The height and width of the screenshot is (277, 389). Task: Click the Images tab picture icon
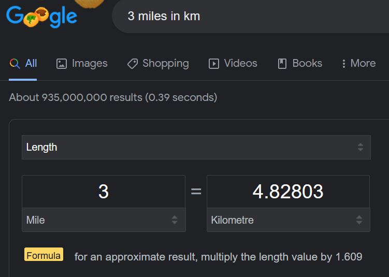point(62,64)
